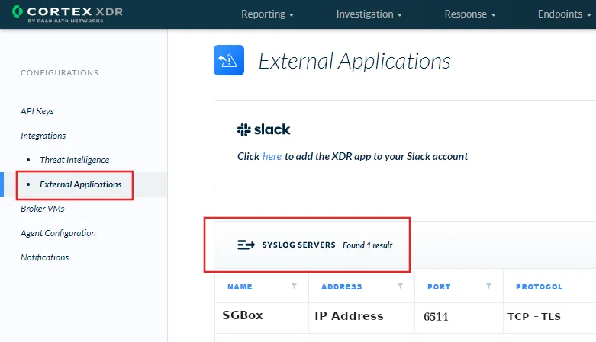Go to API Keys configuration

tap(37, 111)
